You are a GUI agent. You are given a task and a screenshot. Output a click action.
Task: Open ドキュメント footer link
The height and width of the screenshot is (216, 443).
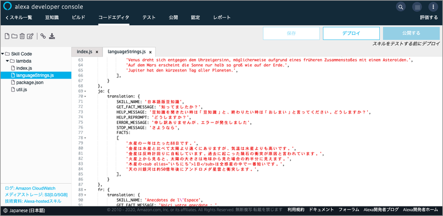pos(322,209)
